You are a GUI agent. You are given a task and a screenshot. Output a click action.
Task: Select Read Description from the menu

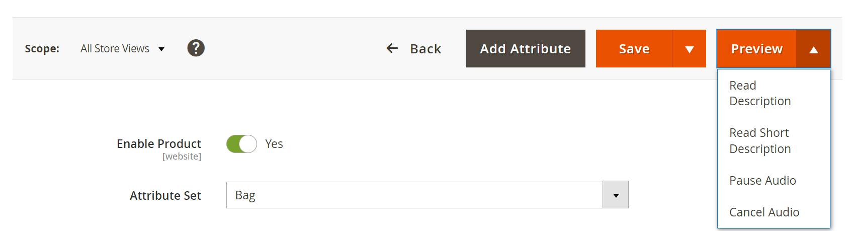[x=759, y=93]
